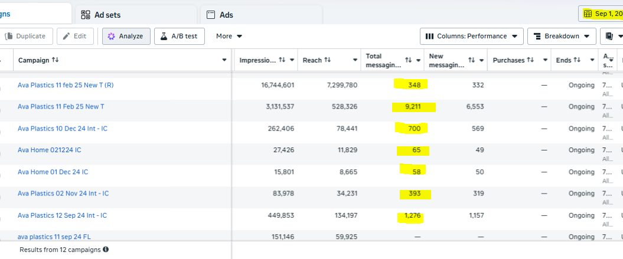Sort by Total messaging column arrows
This screenshot has width=623, height=259.
pyautogui.click(x=409, y=60)
